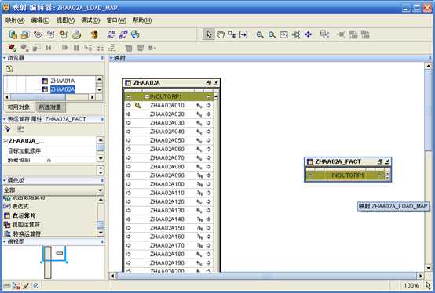Screen dimensions: 435x293
Task: Click the zoom out magnifier icon
Action: point(272,34)
